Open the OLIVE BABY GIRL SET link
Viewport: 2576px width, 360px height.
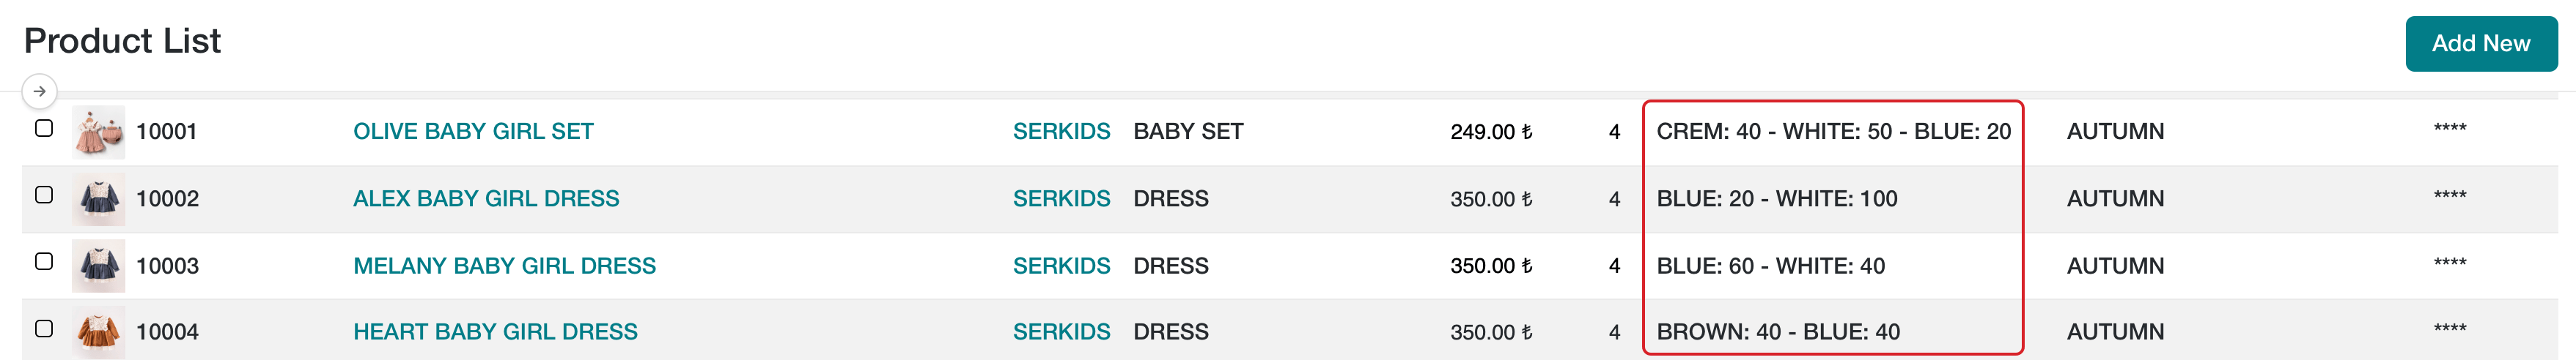pos(473,132)
